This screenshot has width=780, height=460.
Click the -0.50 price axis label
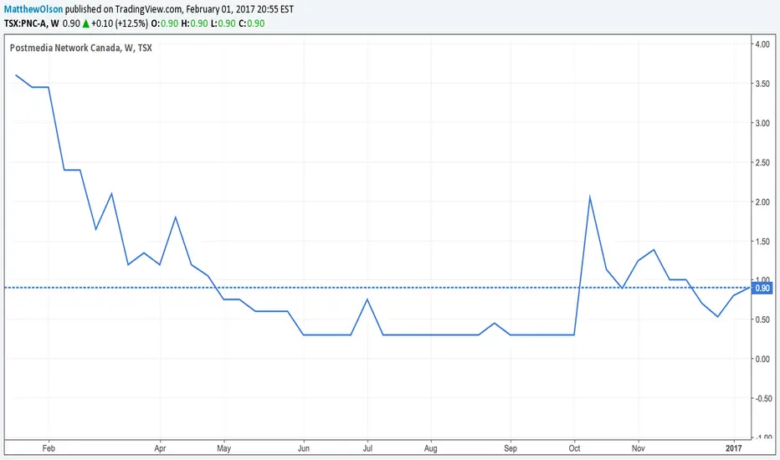[x=762, y=398]
